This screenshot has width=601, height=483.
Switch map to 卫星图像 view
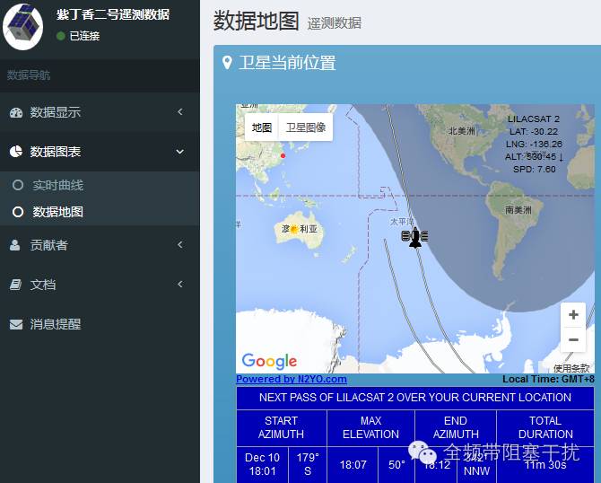306,127
